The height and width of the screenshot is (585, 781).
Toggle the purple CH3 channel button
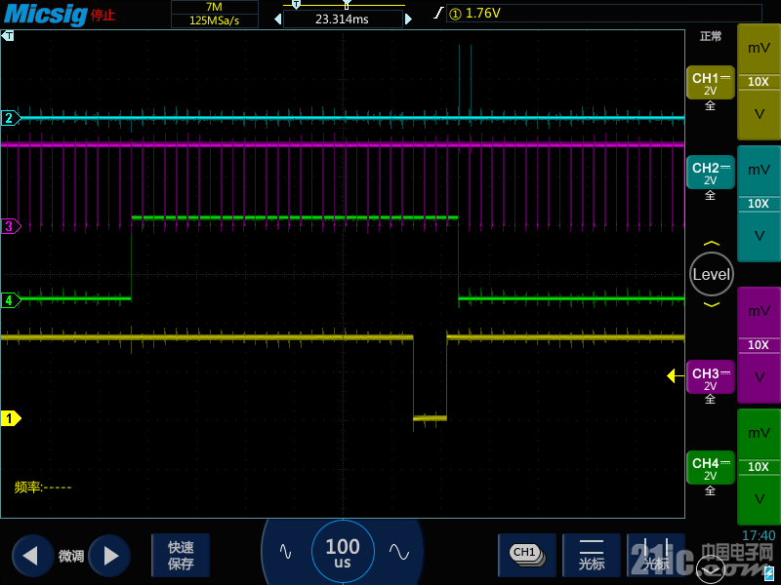[x=711, y=377]
